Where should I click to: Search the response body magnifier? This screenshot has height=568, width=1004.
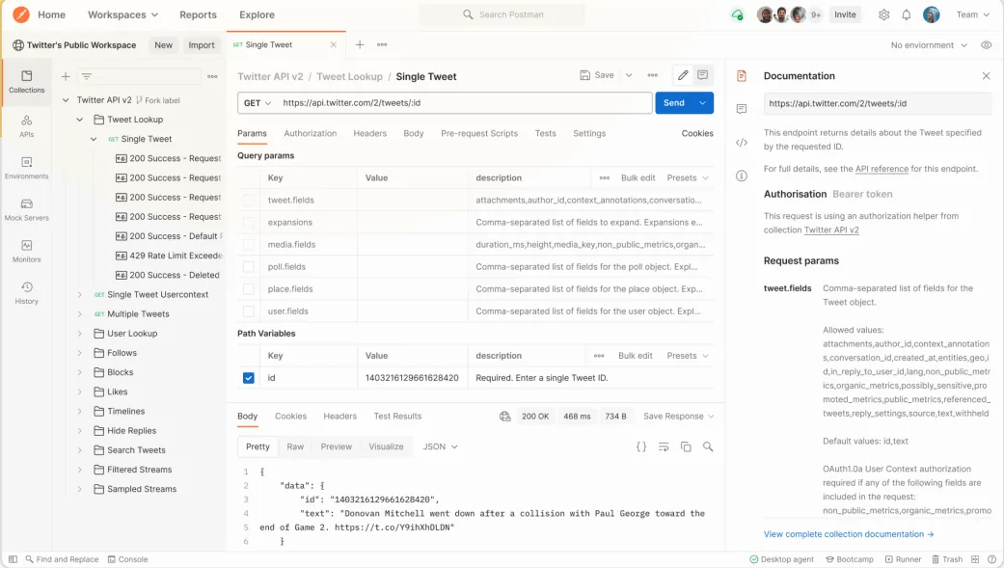pos(708,446)
